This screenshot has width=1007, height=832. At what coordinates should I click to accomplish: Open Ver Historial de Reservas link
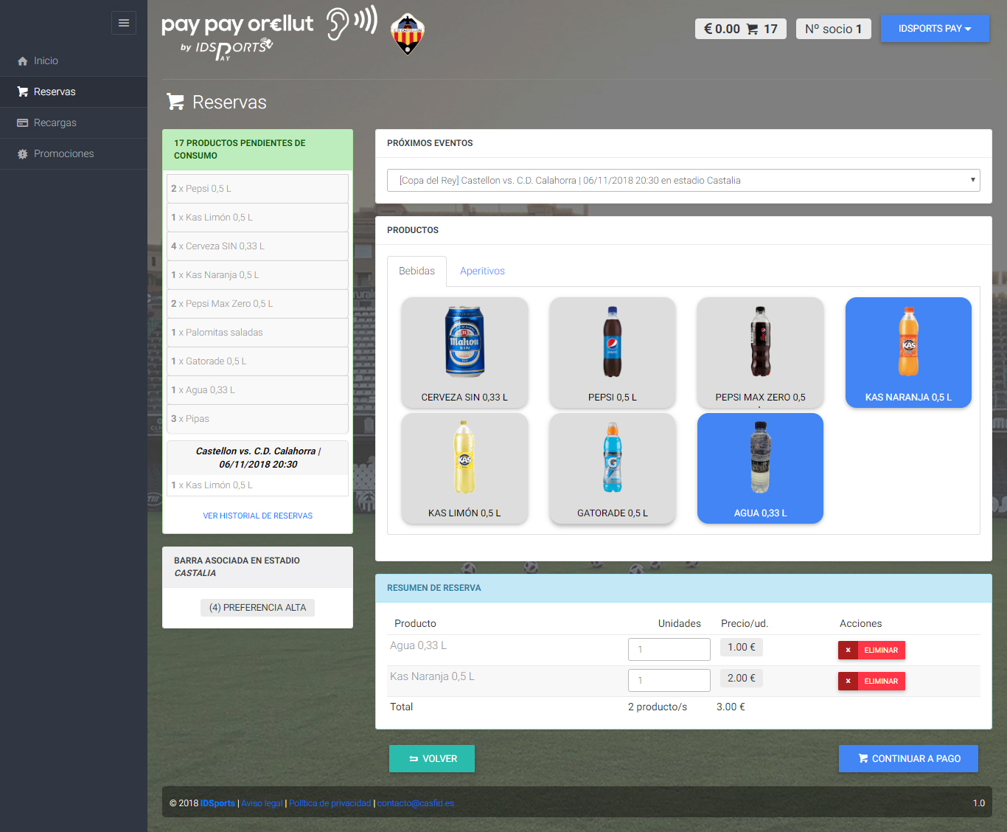(x=257, y=516)
